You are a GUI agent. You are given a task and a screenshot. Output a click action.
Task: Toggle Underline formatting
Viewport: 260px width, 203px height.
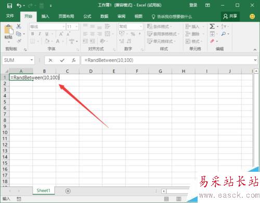[47, 34]
